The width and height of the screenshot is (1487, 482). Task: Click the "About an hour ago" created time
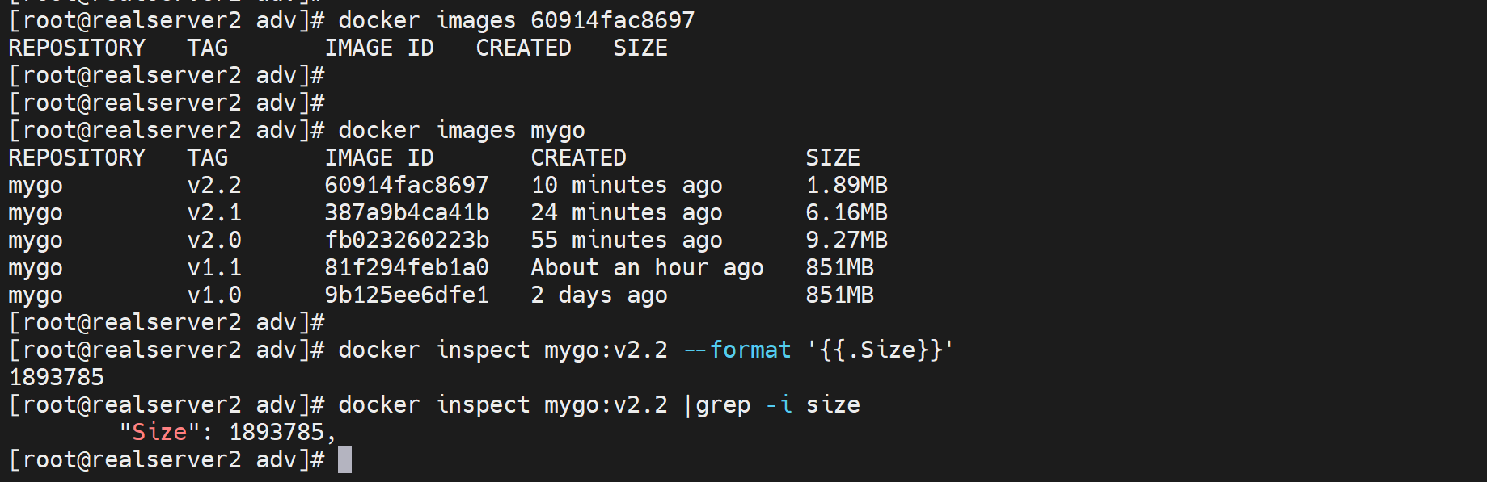647,267
